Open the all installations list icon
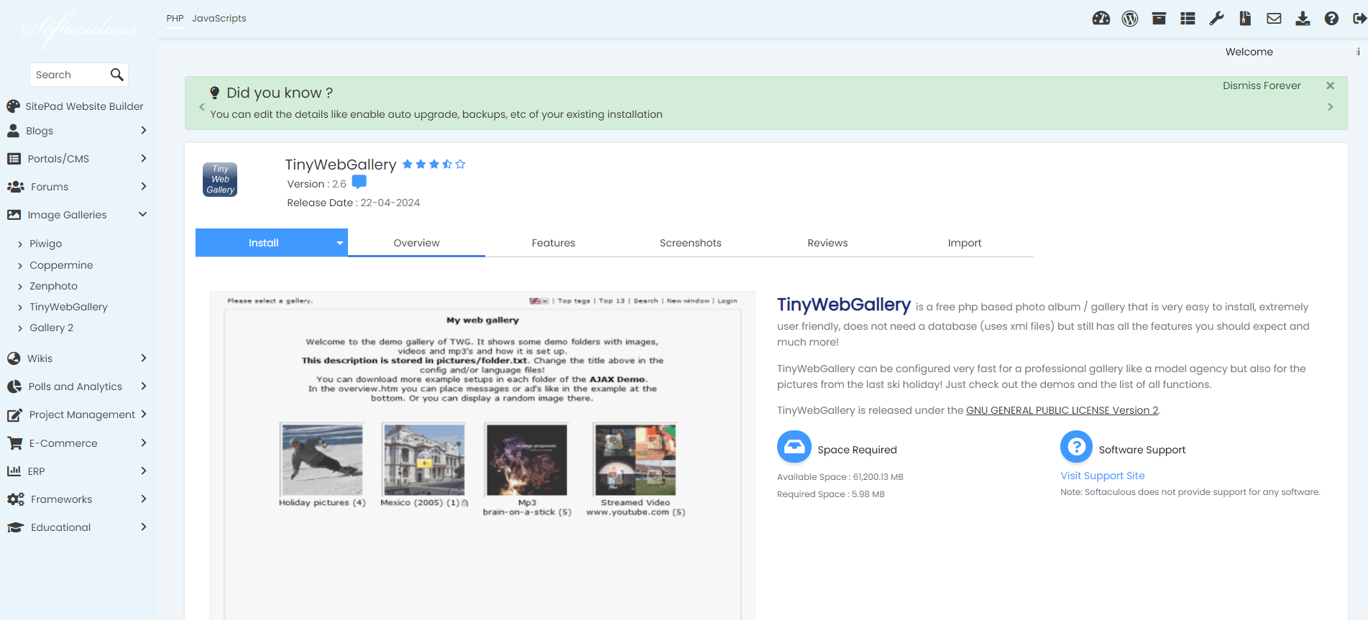 (1188, 19)
